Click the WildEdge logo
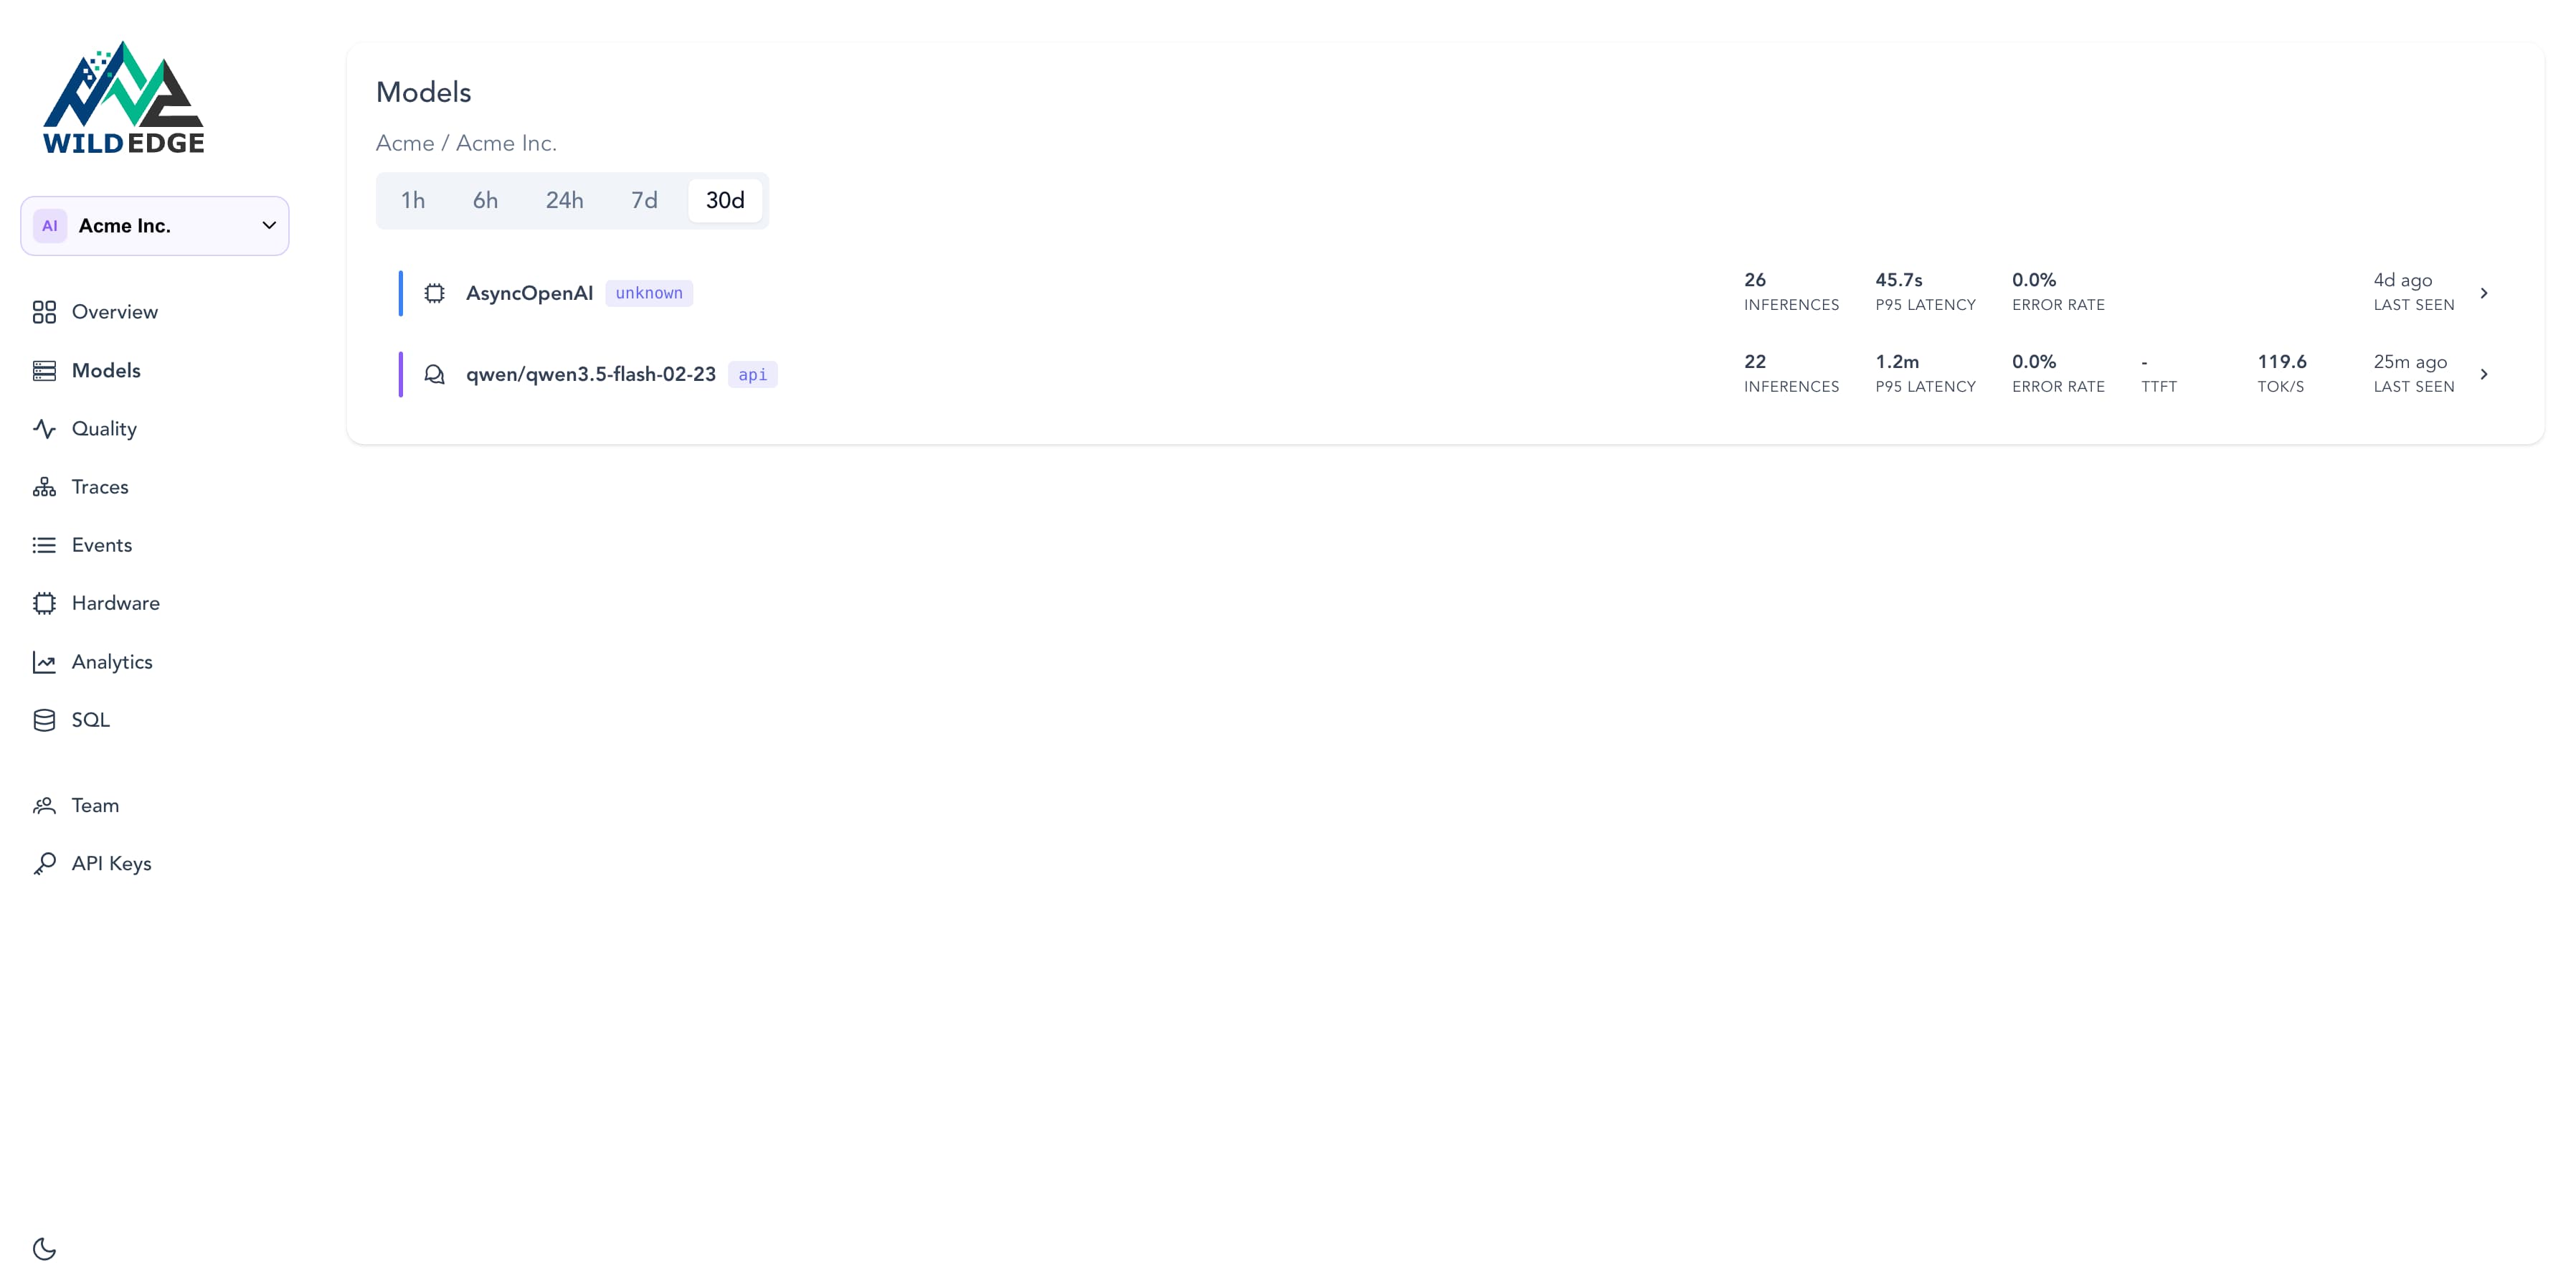This screenshot has height=1277, width=2576. (x=123, y=96)
